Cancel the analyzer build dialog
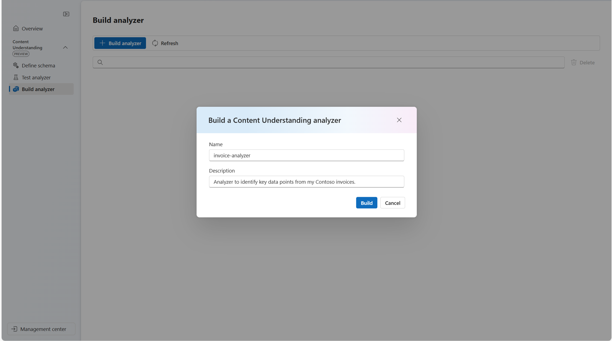 coord(393,203)
